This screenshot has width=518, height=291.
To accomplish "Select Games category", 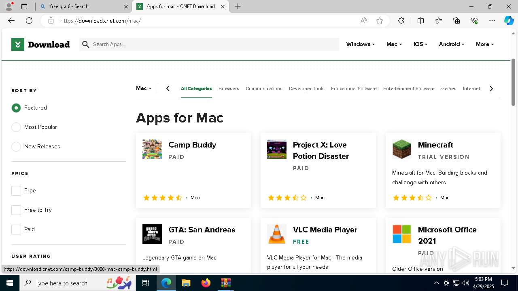I will point(448,89).
